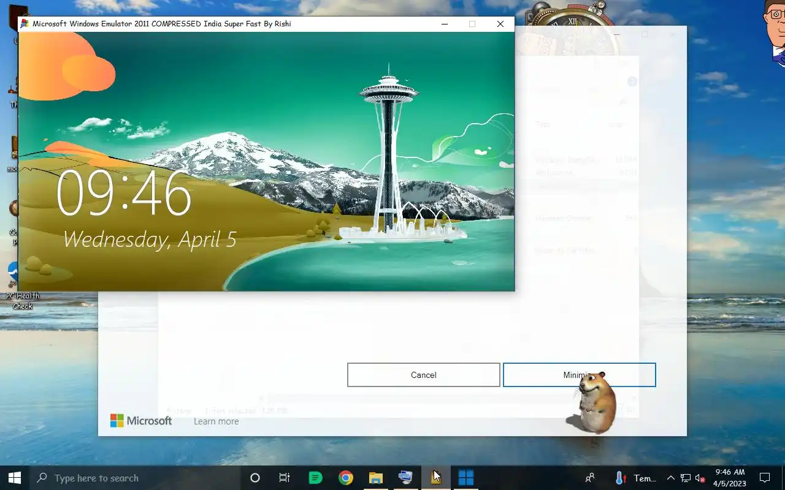785x490 pixels.
Task: Click the thermometer temperature taskbar icon
Action: click(x=620, y=478)
